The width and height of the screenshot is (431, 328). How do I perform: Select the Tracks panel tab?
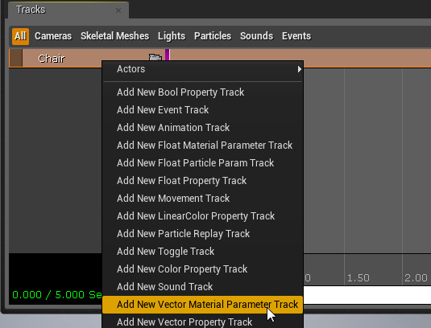point(68,10)
